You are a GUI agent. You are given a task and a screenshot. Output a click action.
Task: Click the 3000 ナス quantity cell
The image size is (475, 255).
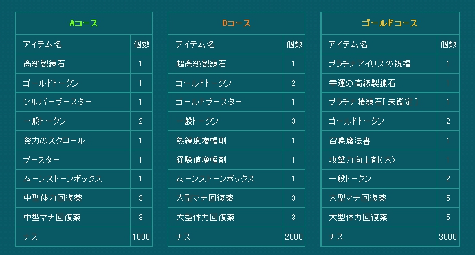(x=448, y=236)
